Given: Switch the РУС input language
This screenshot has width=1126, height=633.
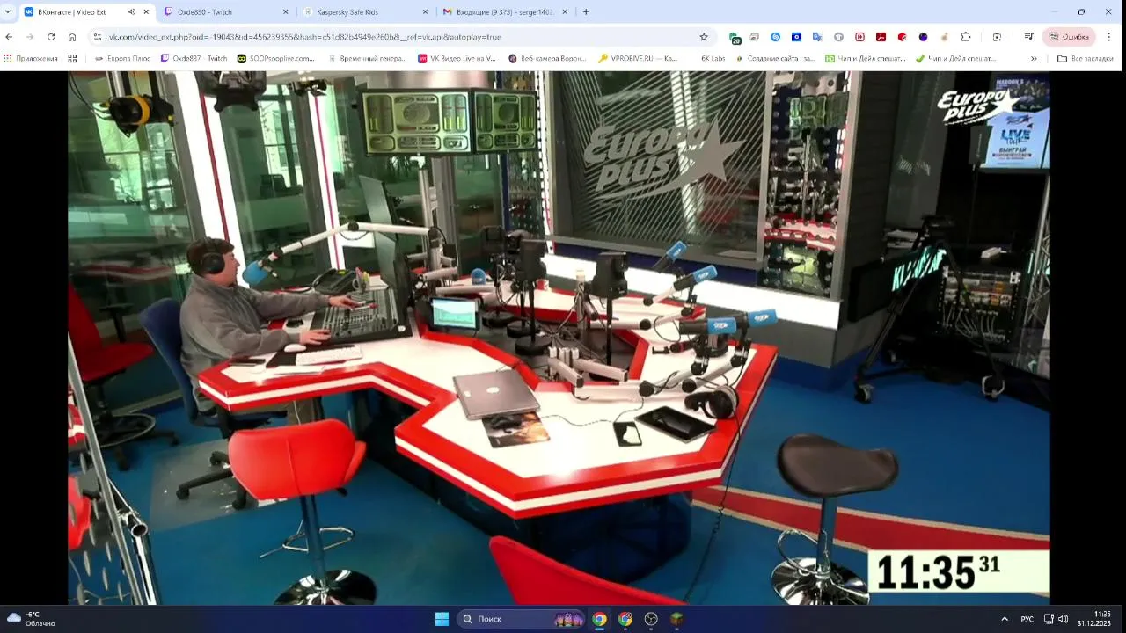Looking at the screenshot, I should 1027,619.
